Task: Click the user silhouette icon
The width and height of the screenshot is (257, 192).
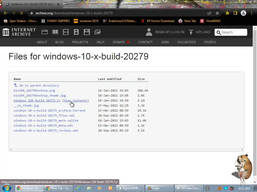Action: tap(149, 32)
